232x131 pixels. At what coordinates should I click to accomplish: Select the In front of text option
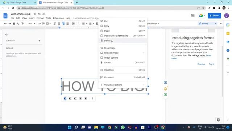(86, 99)
